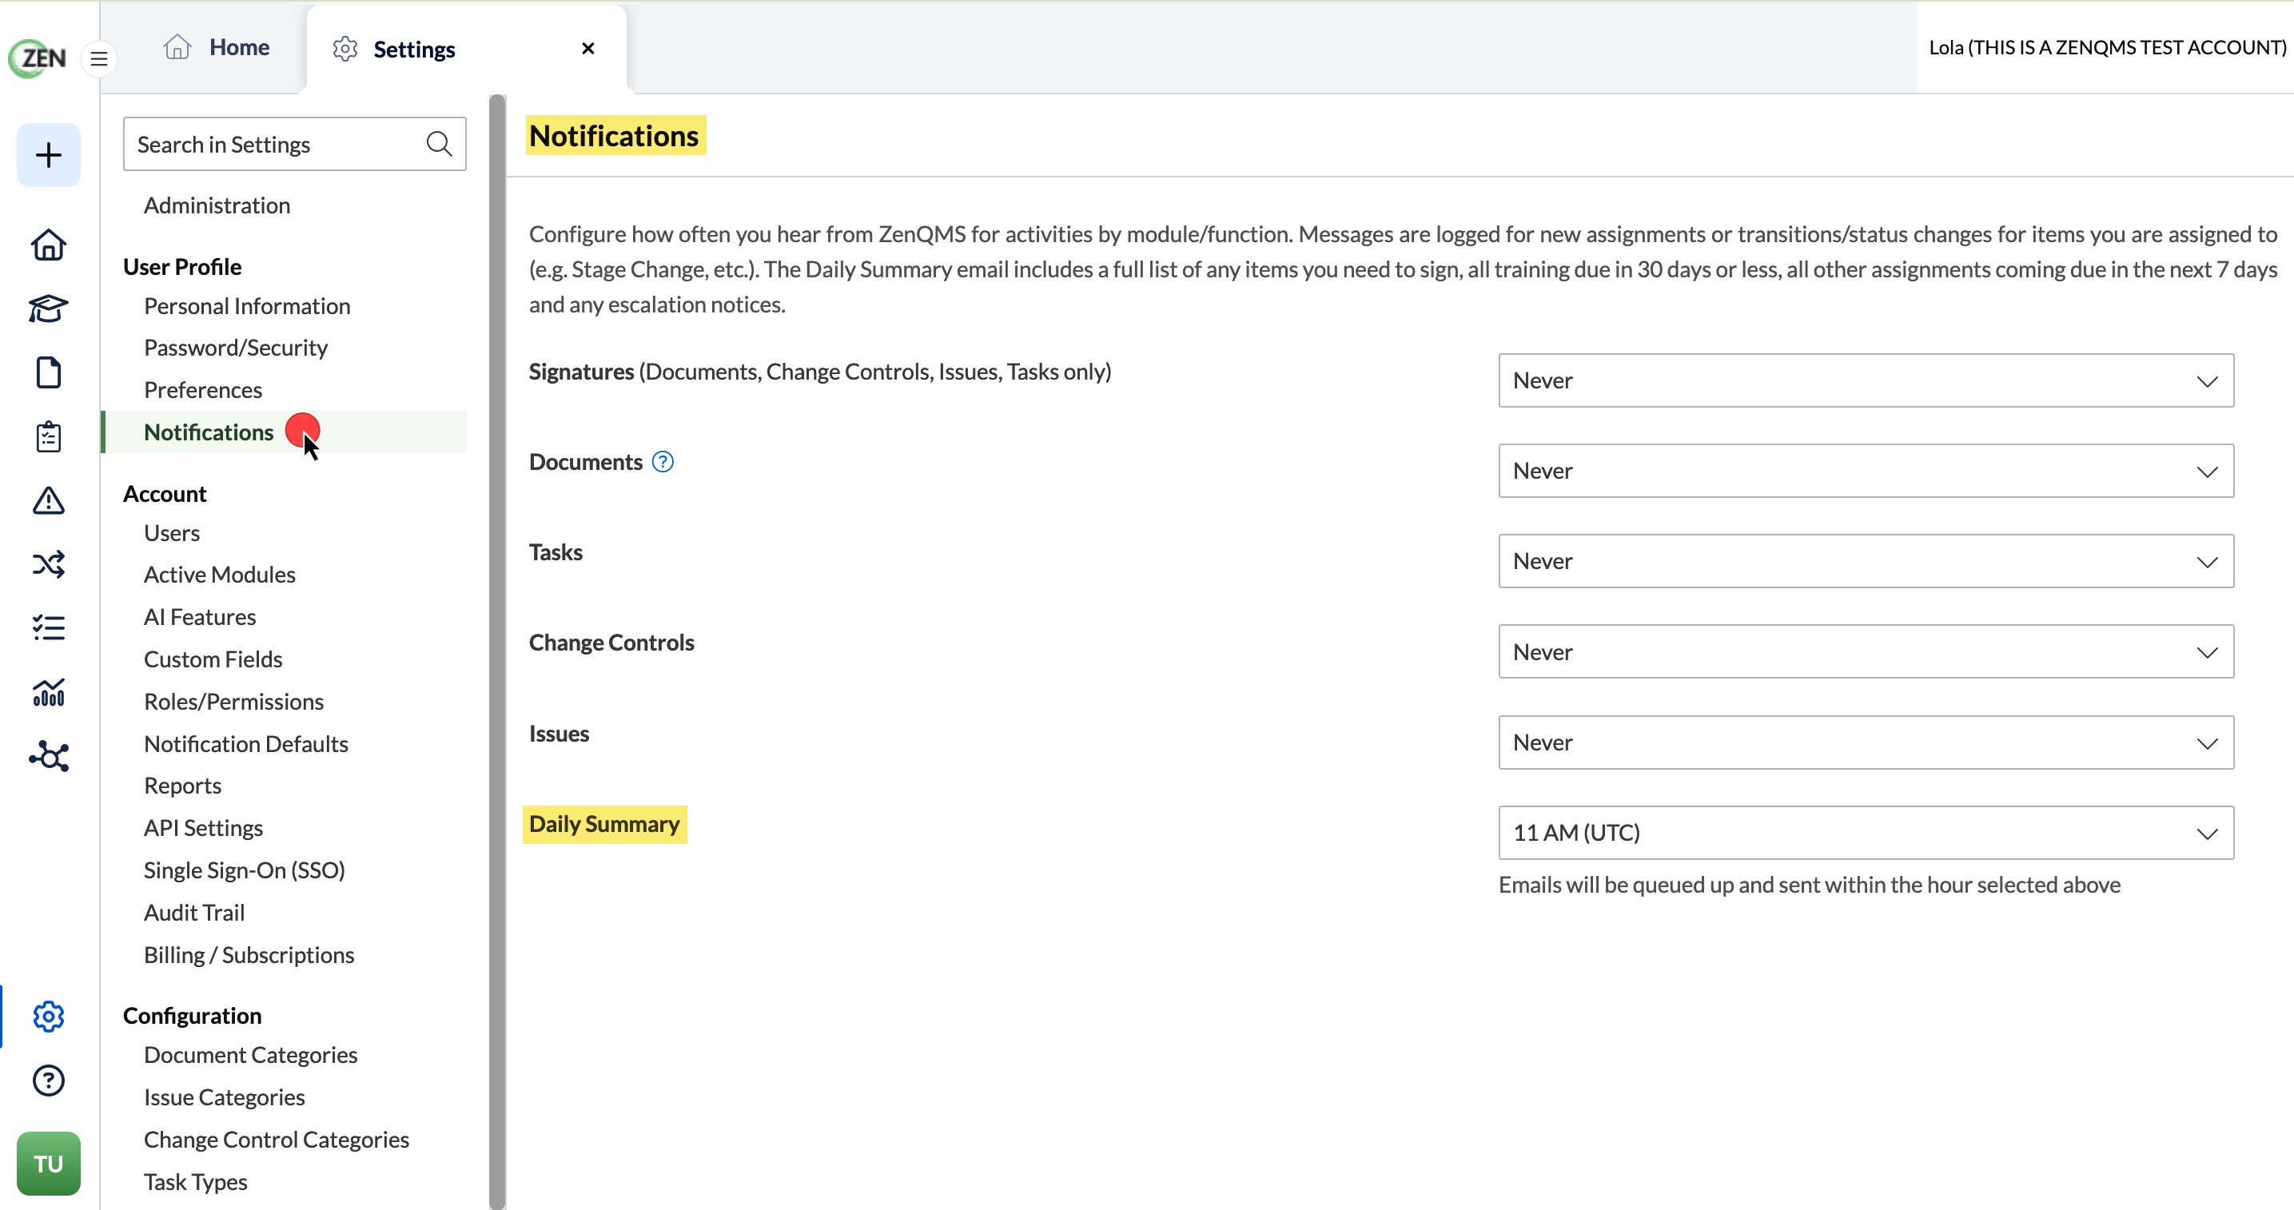
Task: Toggle the hamburger menu collapse button
Action: click(x=99, y=59)
